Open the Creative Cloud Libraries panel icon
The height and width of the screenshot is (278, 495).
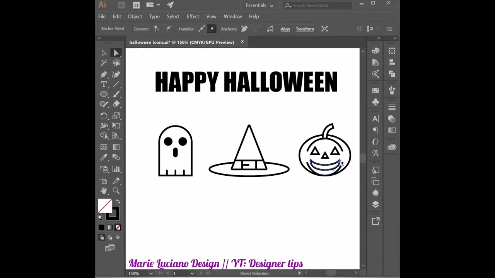[x=392, y=147]
